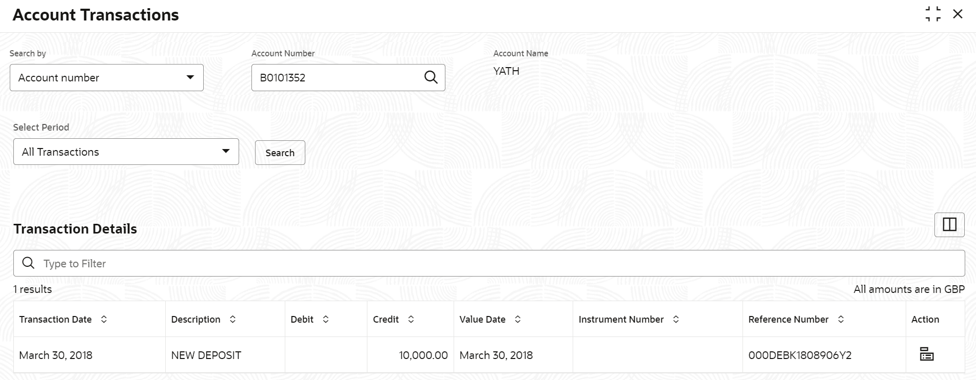Open the Search by dropdown
This screenshot has height=380, width=976.
[107, 78]
